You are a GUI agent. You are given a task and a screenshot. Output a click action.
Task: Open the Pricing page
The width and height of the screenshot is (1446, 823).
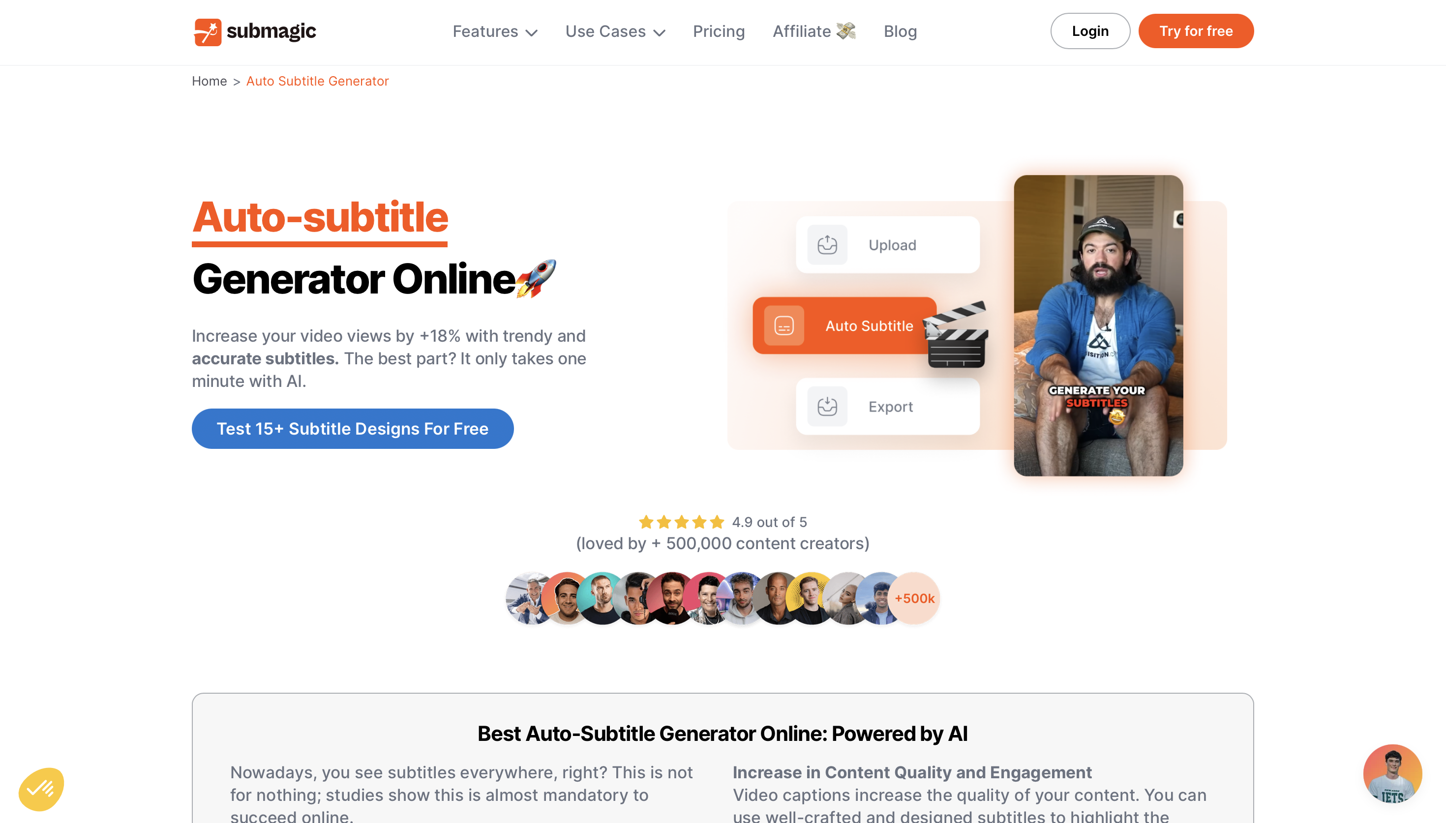(x=719, y=31)
